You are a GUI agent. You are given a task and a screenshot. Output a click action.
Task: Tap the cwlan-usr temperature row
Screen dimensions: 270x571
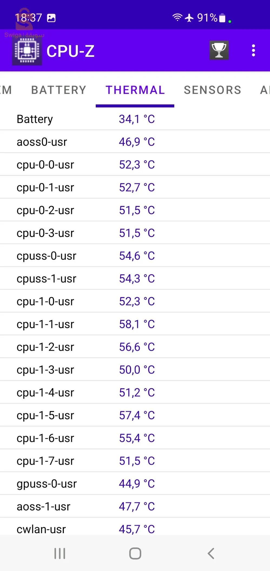click(135, 529)
